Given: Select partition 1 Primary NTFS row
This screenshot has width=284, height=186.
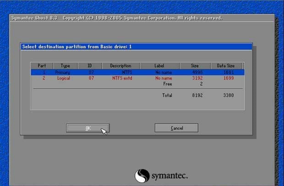Looking at the screenshot, I should [x=137, y=72].
